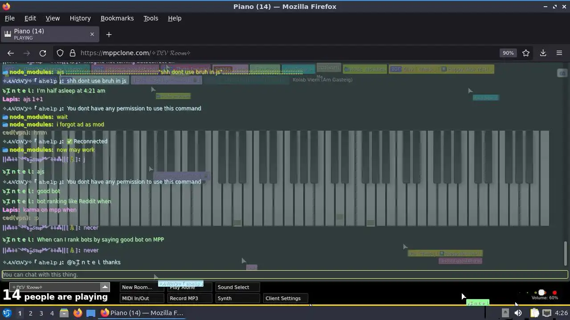The width and height of the screenshot is (570, 320).
Task: Click the message 'i forgot ad as mod'
Action: point(80,124)
